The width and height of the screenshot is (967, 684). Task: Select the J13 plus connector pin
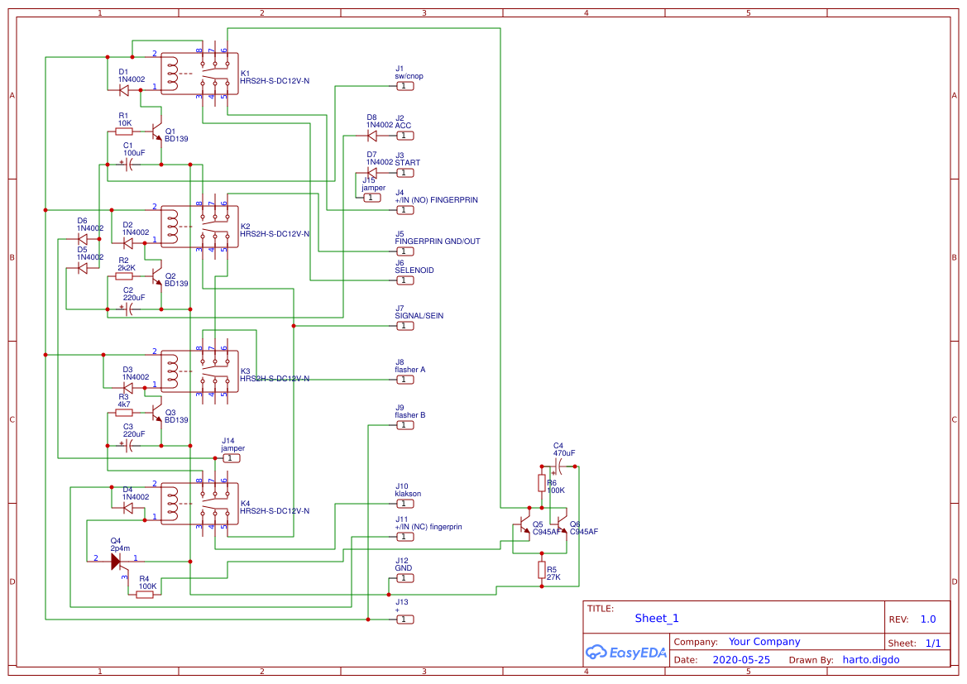(x=404, y=619)
